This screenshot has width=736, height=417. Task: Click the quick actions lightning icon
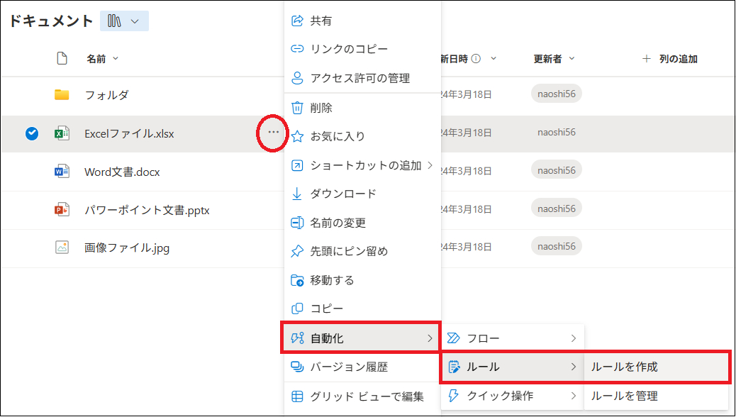453,396
